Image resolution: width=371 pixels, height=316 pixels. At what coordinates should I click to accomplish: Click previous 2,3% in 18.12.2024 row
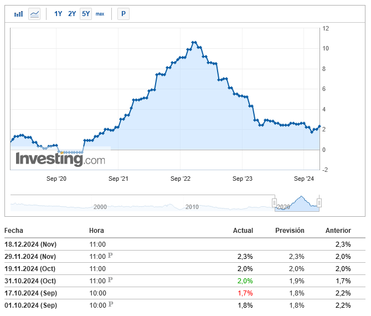(343, 244)
